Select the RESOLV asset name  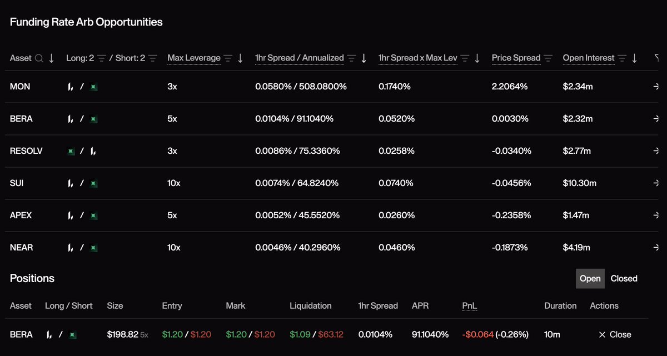click(26, 151)
